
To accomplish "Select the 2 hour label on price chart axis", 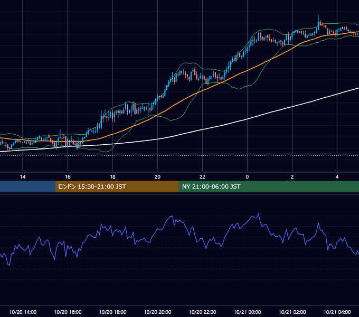I will click(x=292, y=177).
